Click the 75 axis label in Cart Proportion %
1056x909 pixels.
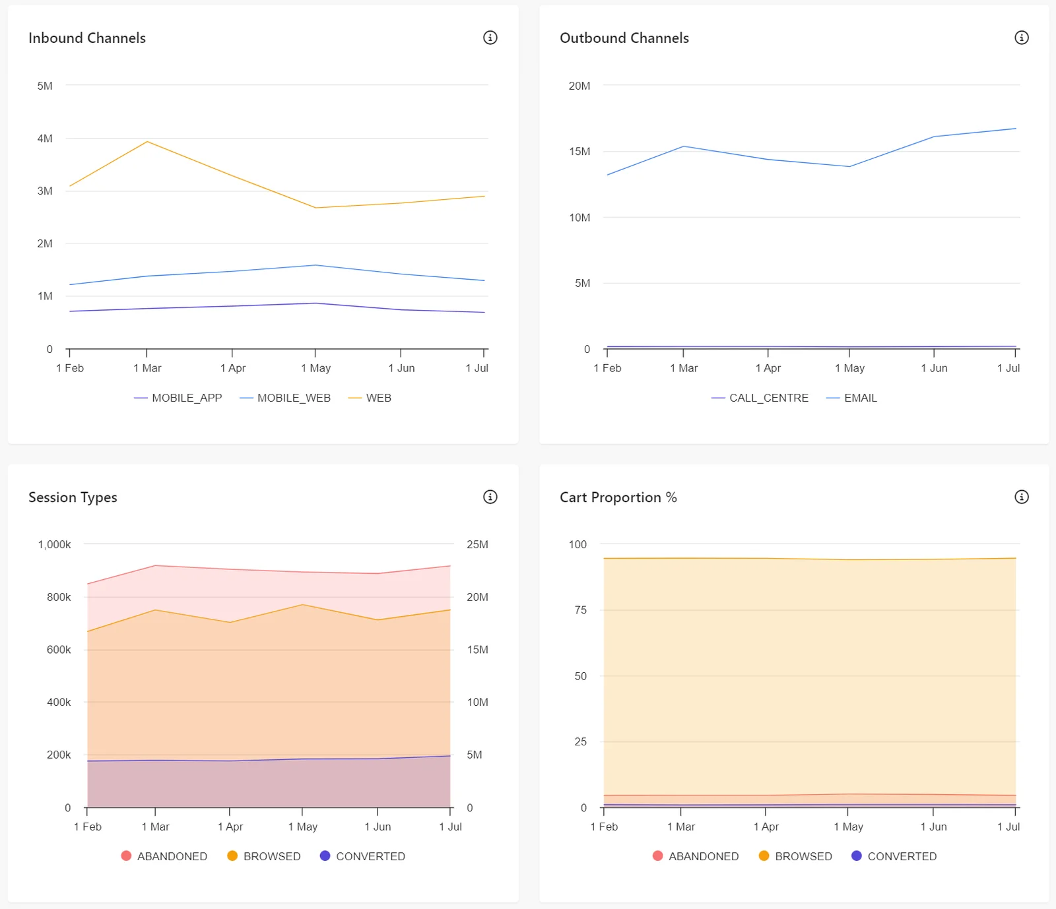(x=581, y=610)
